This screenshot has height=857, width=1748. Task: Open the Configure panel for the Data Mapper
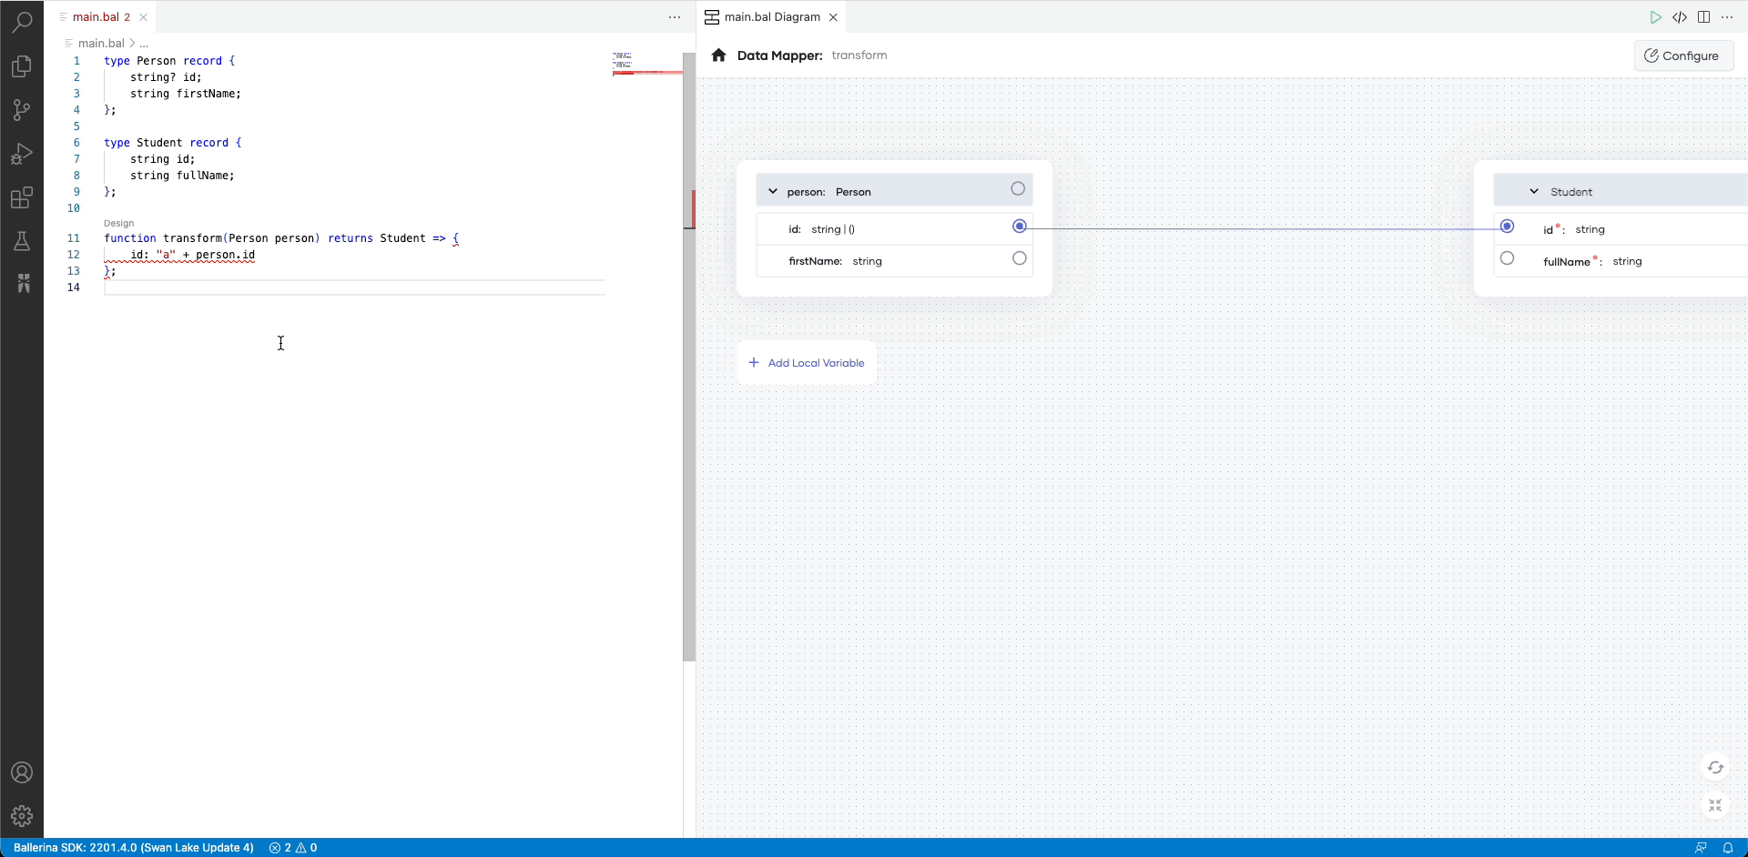coord(1683,55)
